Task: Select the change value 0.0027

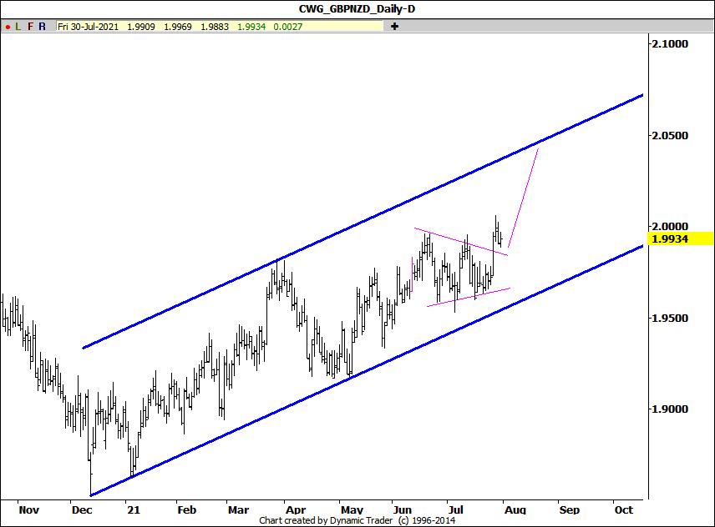Action: [287, 27]
